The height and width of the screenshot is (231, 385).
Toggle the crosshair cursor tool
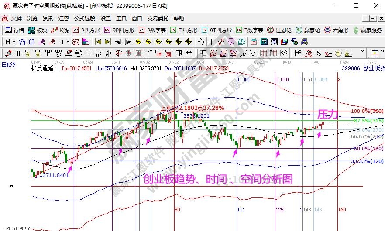point(211,42)
